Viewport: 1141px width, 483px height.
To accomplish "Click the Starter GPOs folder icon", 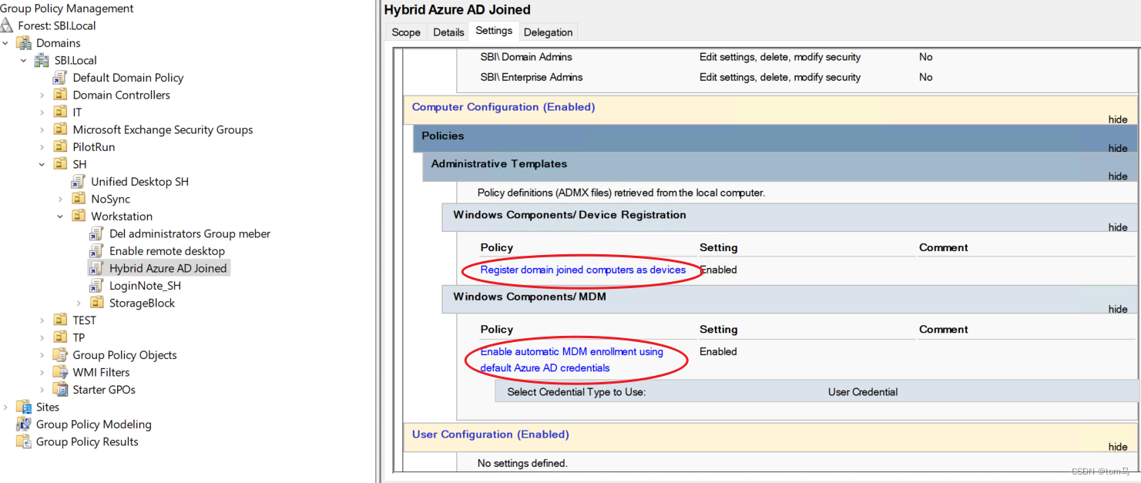I will (60, 390).
